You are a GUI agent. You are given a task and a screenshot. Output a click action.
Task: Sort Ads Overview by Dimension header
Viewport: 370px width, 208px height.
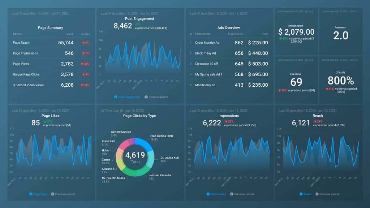tap(202, 34)
